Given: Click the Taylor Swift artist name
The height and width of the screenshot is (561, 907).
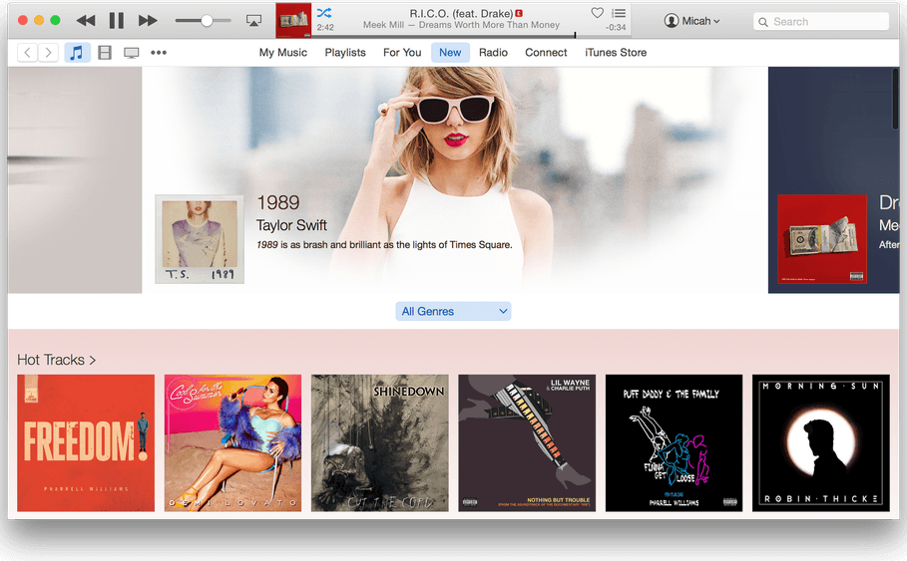Looking at the screenshot, I should pyautogui.click(x=291, y=225).
